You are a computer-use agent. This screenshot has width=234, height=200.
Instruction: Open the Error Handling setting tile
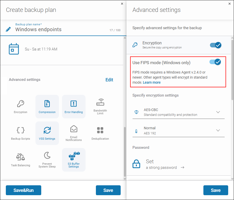(74, 106)
